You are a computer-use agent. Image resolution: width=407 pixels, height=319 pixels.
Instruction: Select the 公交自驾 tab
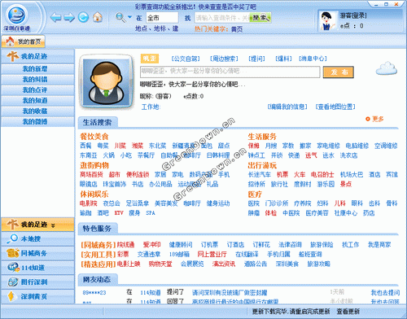coord(186,59)
